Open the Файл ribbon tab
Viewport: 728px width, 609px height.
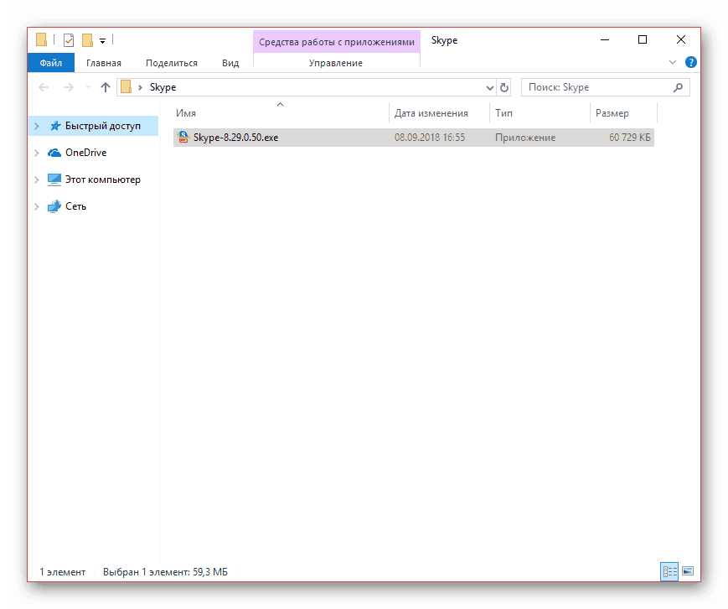[50, 63]
